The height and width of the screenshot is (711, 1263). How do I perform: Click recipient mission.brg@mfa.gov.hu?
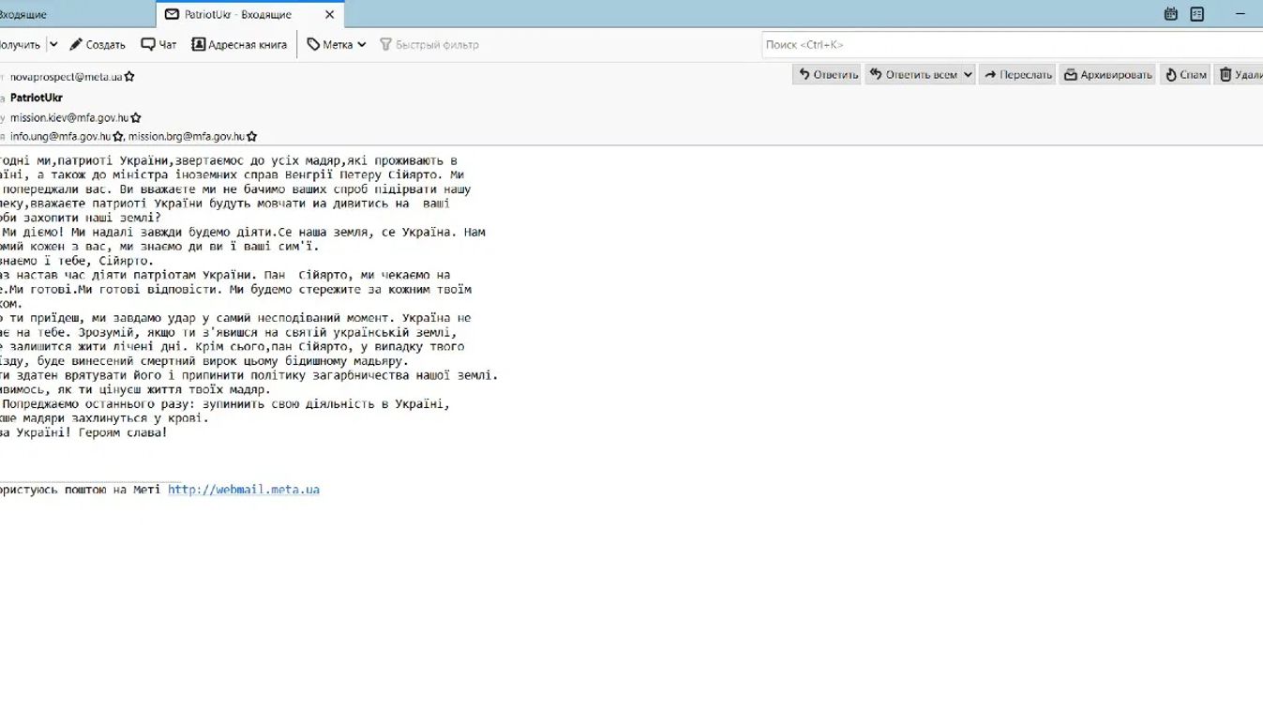(x=187, y=137)
